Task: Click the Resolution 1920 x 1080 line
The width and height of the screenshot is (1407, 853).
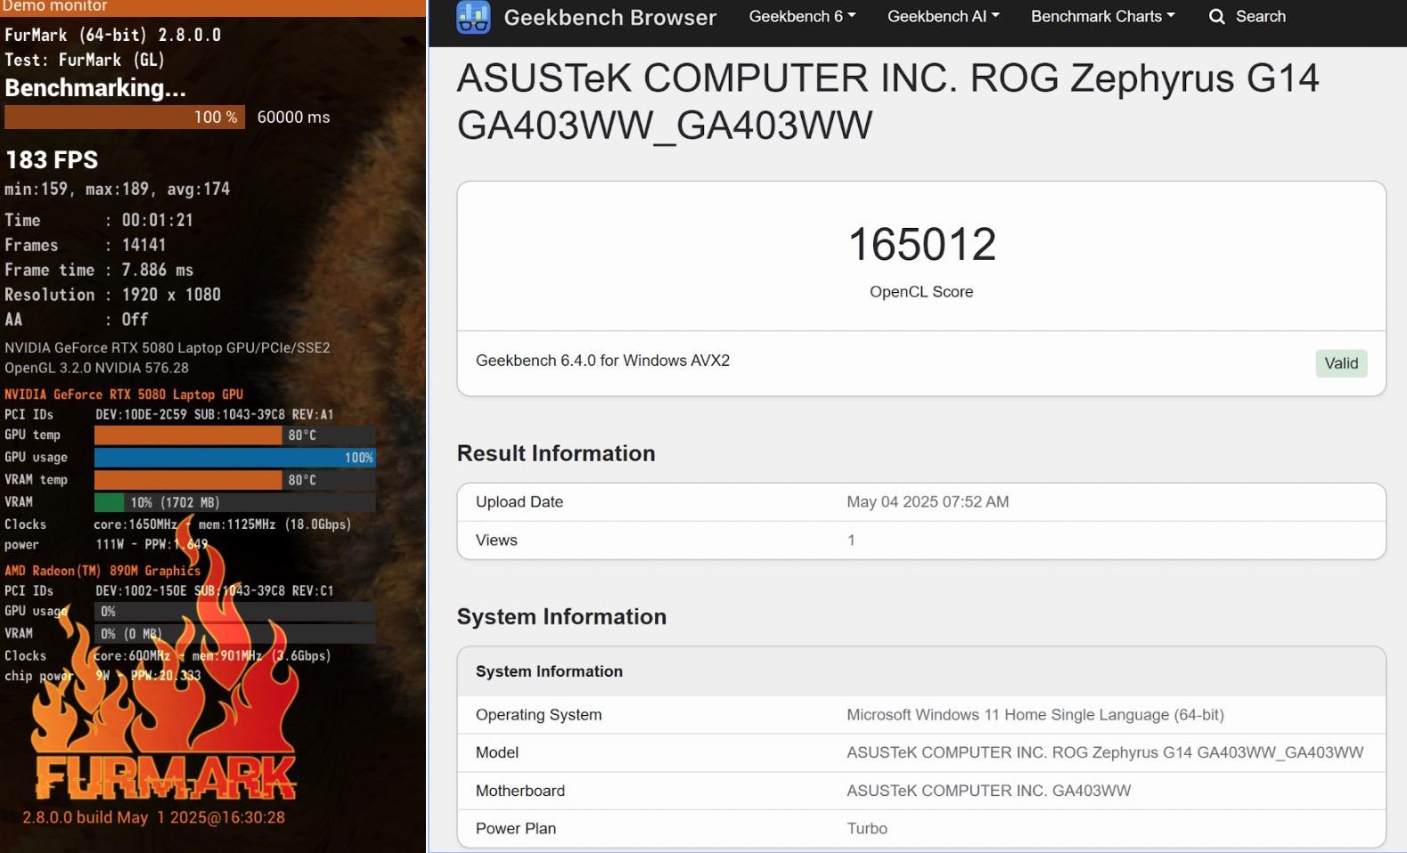Action: pyautogui.click(x=112, y=294)
